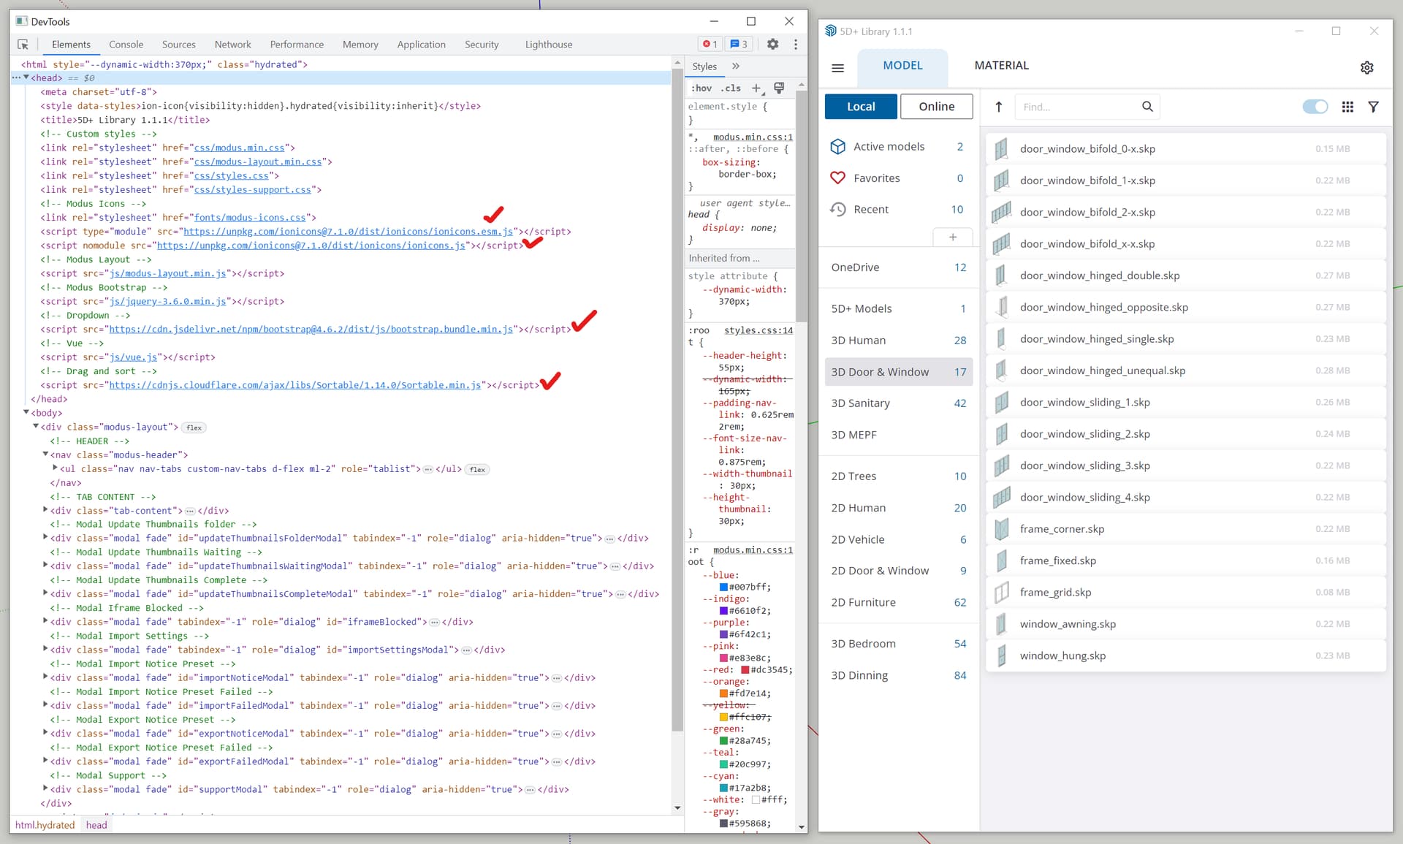This screenshot has height=844, width=1403.
Task: Click the element inspector cursor icon
Action: 23,45
